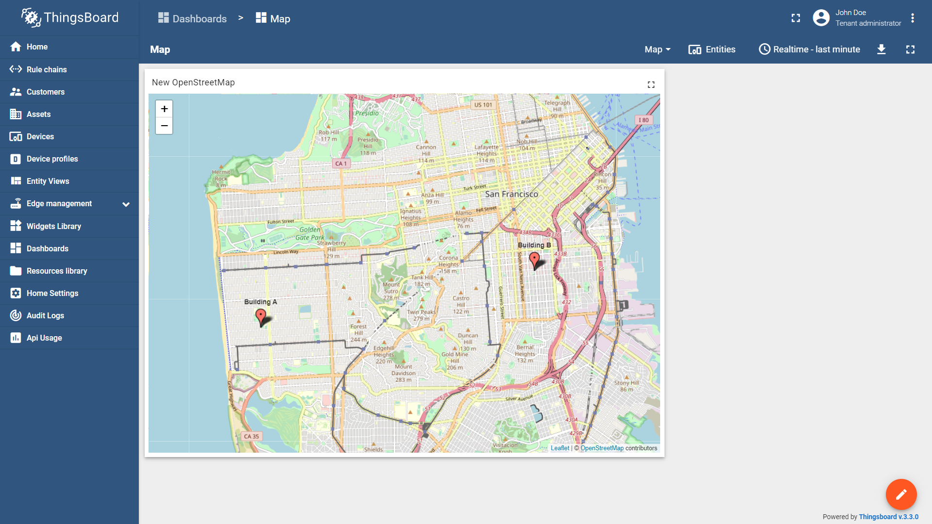This screenshot has width=932, height=524.
Task: Click the Building B map marker
Action: click(534, 260)
